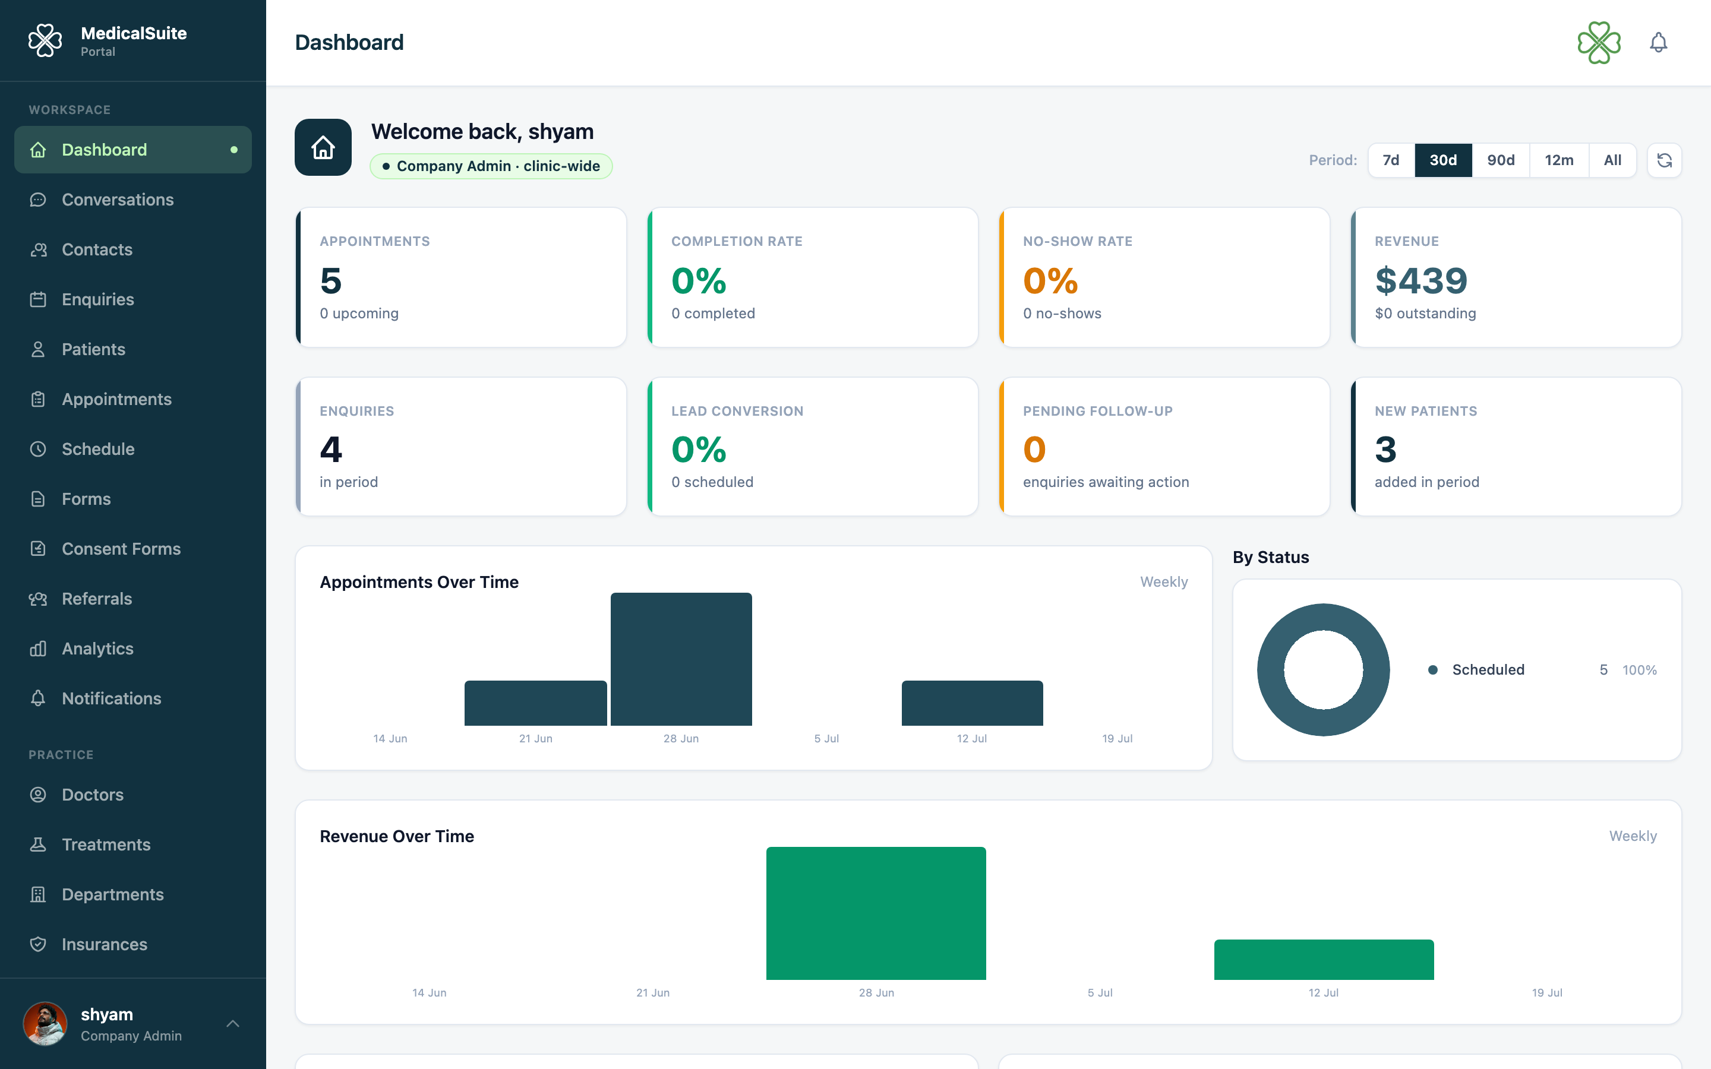The width and height of the screenshot is (1711, 1069).
Task: Open the Schedule page
Action: coord(133,449)
